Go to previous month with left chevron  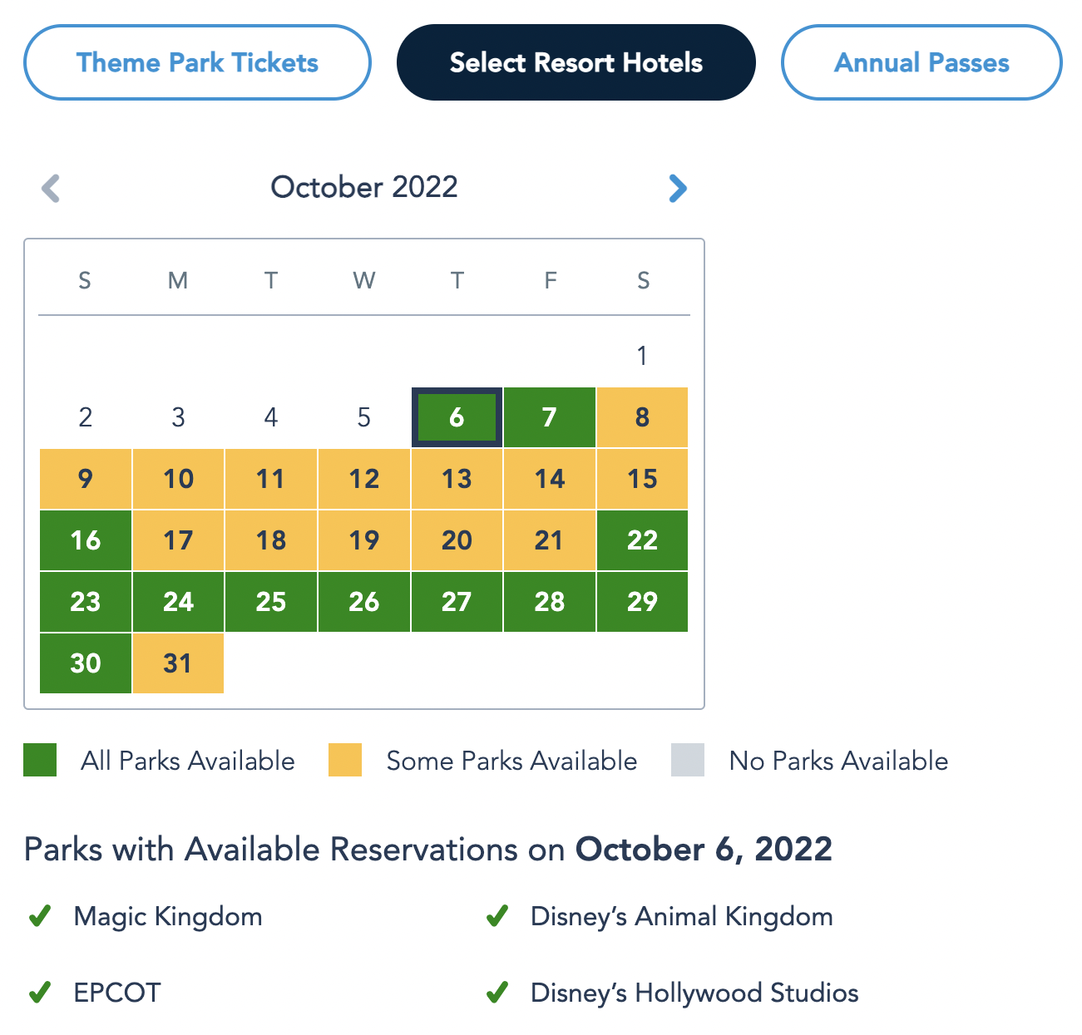(x=51, y=189)
